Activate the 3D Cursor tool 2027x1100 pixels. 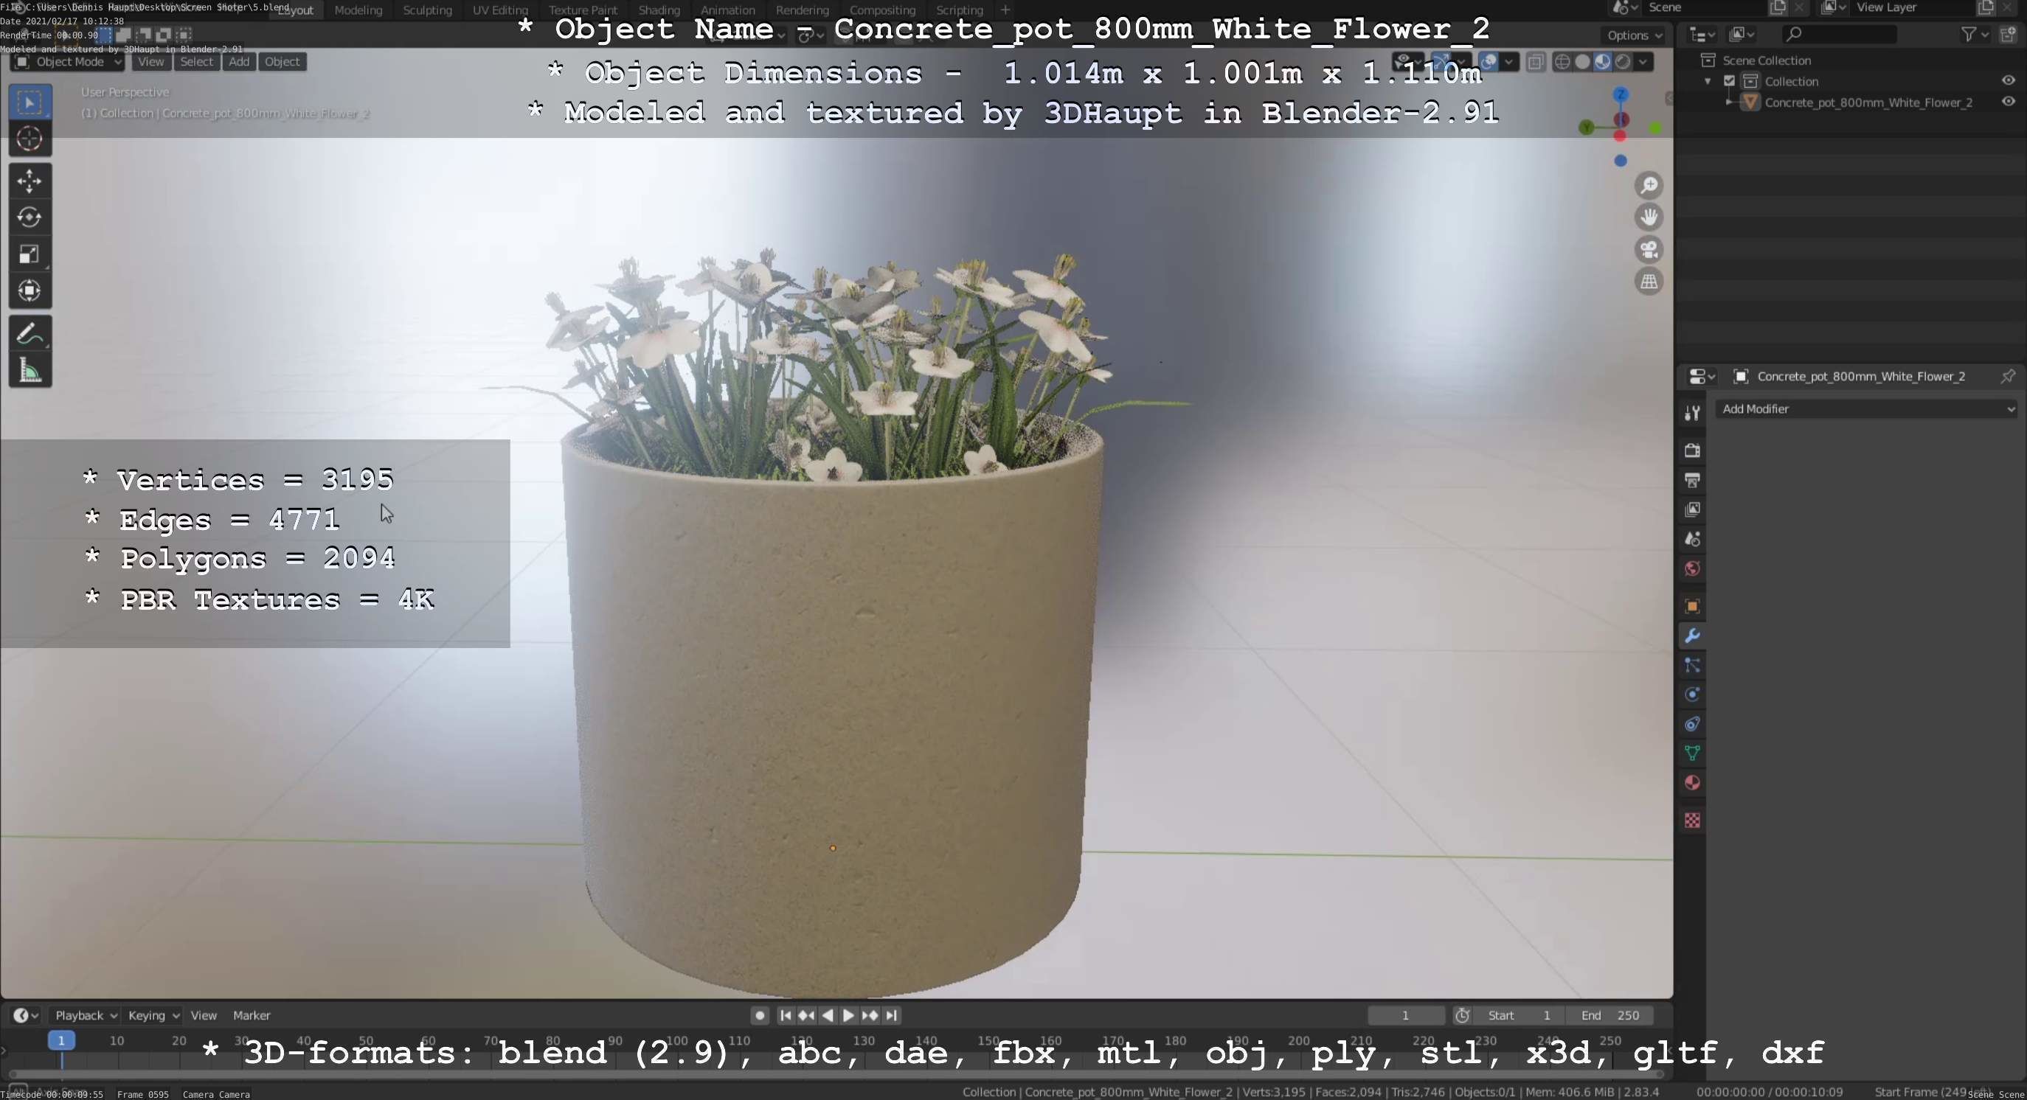pos(30,139)
